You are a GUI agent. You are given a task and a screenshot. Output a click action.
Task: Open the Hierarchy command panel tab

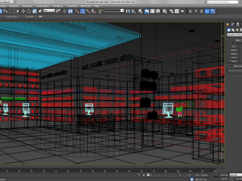(238, 25)
